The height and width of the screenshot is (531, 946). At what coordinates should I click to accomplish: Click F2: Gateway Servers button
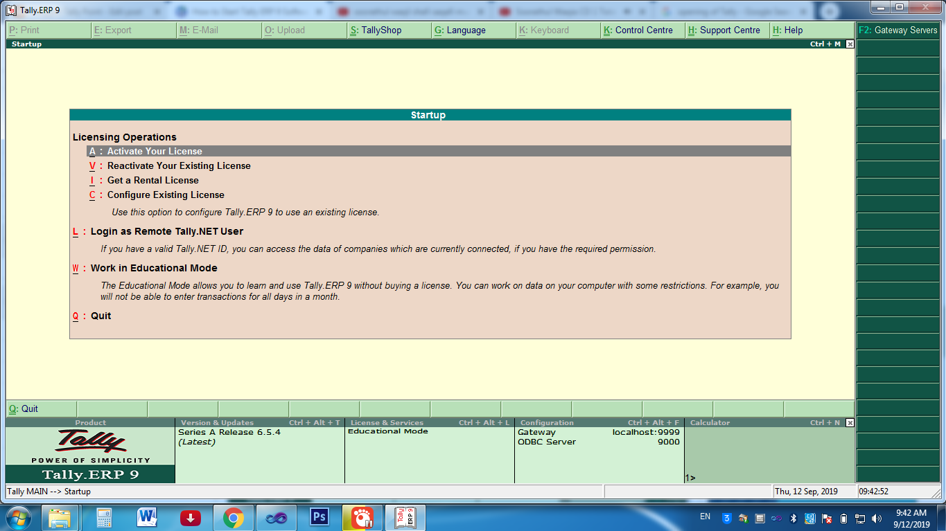[x=897, y=30]
